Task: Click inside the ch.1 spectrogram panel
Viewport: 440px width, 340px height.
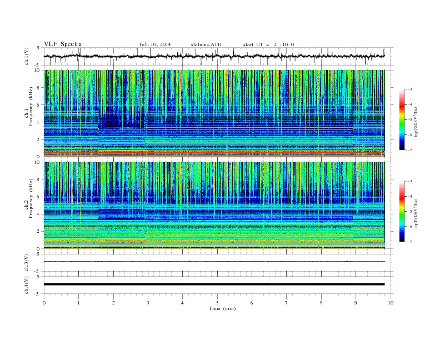Action: pyautogui.click(x=214, y=113)
